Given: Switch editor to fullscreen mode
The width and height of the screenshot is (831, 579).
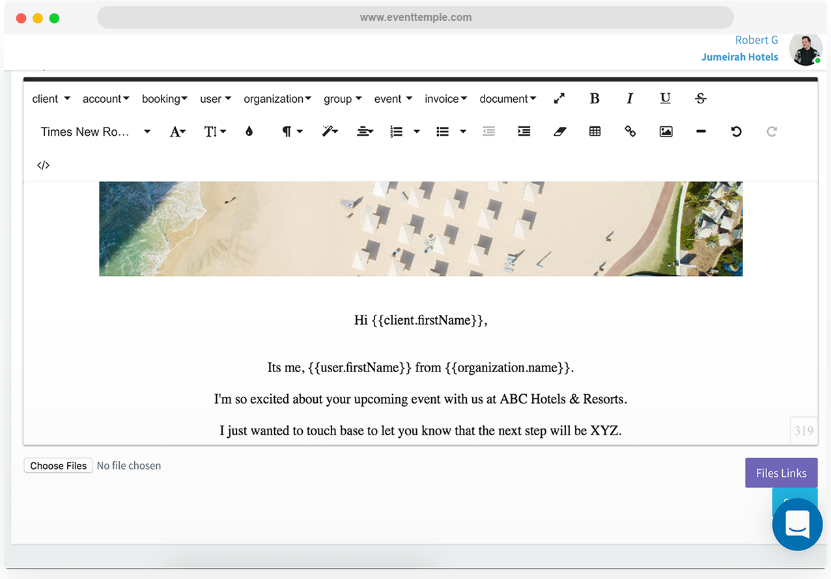Looking at the screenshot, I should coord(559,98).
